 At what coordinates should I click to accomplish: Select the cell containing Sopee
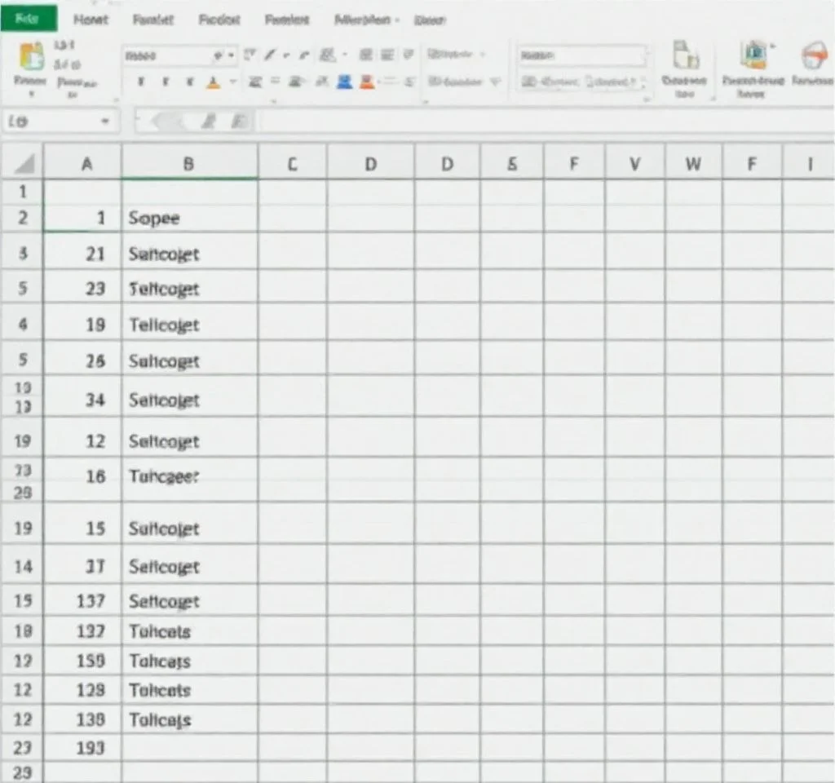pos(188,218)
